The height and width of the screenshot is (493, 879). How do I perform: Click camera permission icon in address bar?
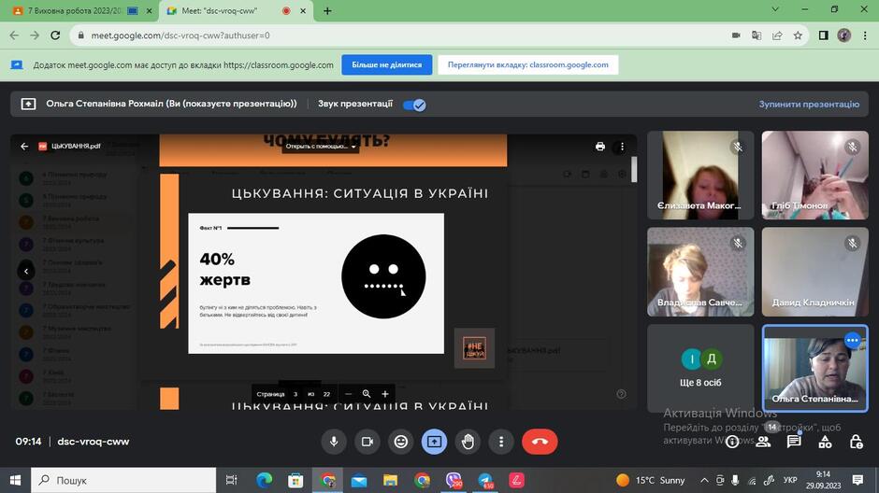(736, 35)
